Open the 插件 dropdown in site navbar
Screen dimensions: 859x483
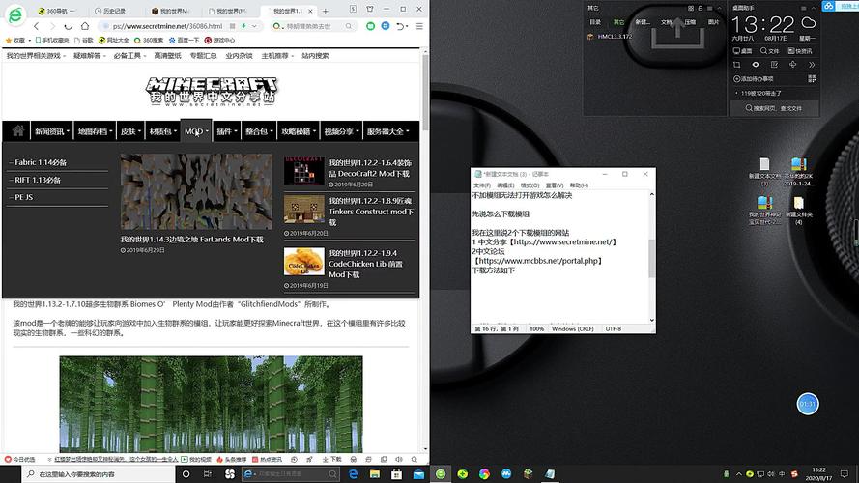[x=227, y=131]
